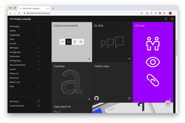The height and width of the screenshot is (123, 185).
Task: Expand the Typography menu chevron
Action: point(39,35)
